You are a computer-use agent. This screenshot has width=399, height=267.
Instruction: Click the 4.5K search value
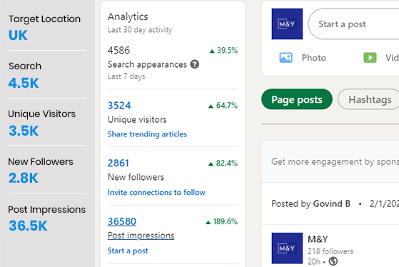coord(24,83)
